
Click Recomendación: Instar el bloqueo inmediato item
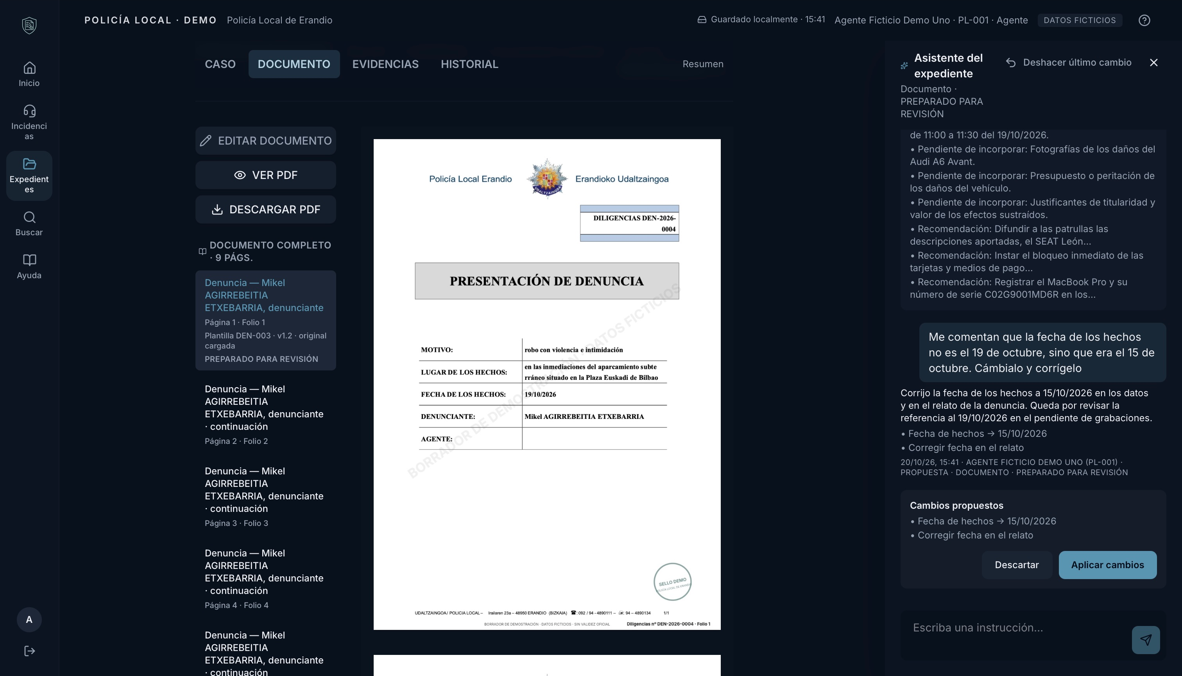pos(1027,262)
